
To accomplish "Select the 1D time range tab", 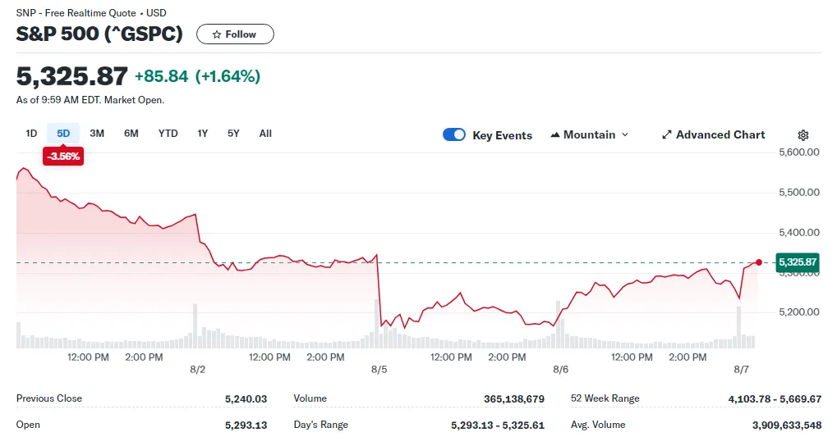I will [31, 133].
